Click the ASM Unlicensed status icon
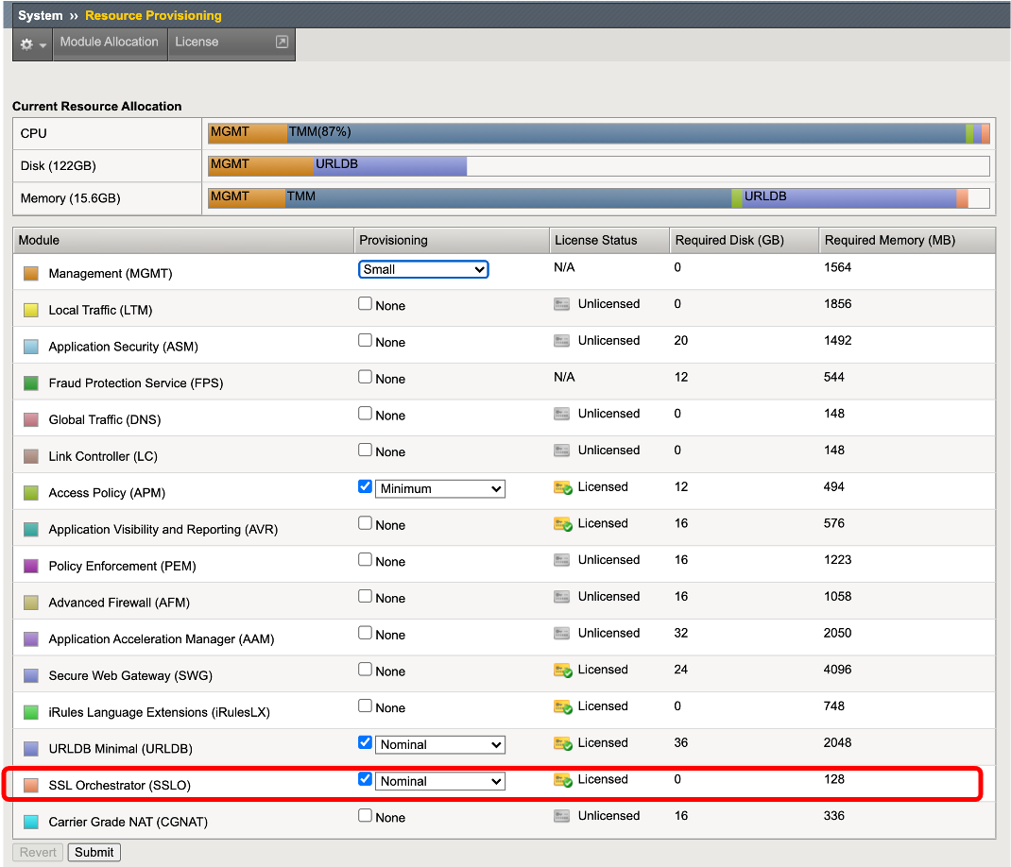1011x867 pixels. click(561, 341)
